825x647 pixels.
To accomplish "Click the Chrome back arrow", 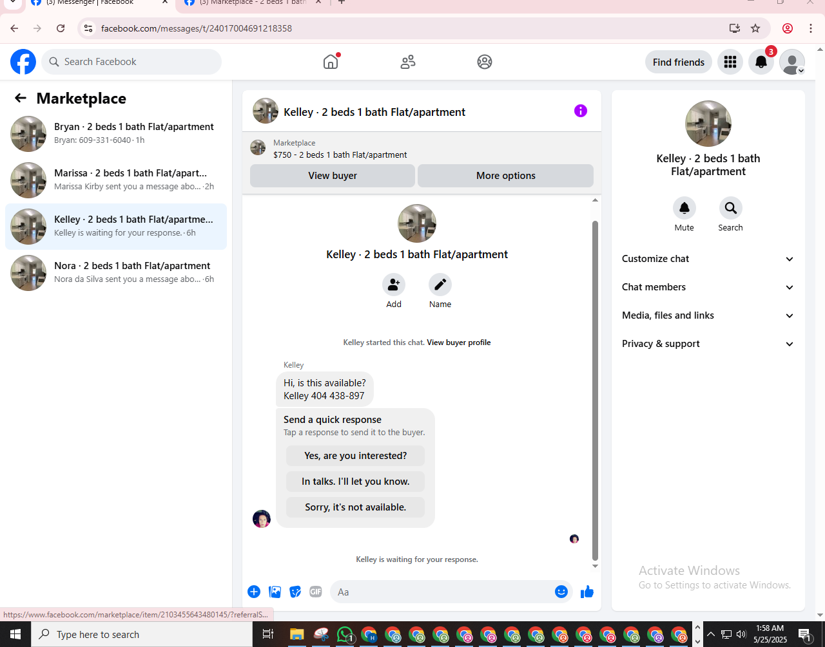I will click(x=14, y=28).
